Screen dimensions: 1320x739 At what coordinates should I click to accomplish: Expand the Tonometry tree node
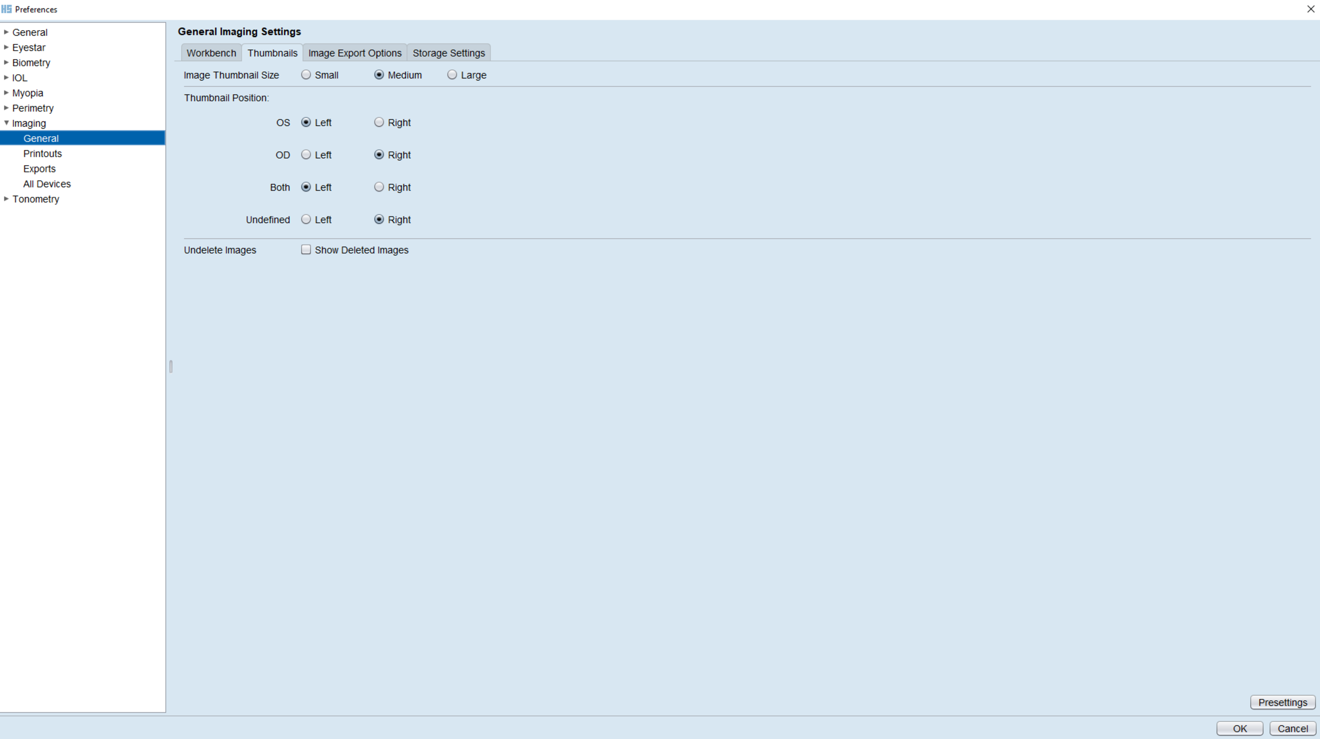point(6,199)
